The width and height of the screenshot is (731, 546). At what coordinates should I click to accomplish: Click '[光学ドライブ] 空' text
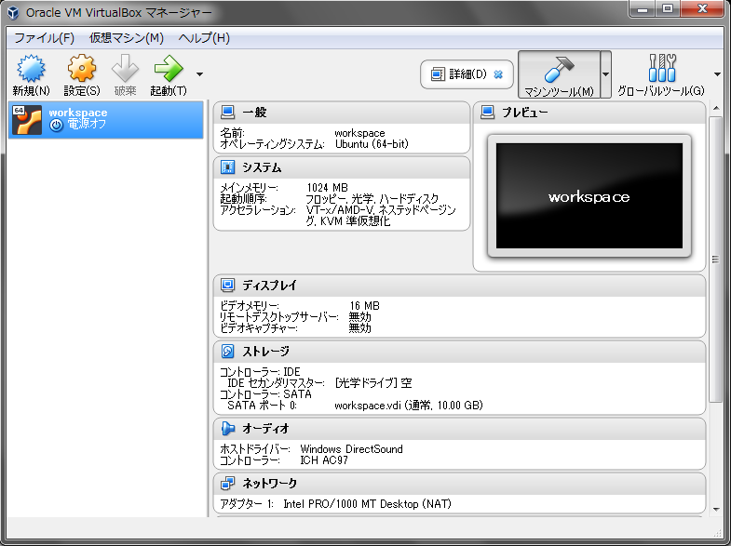tap(373, 383)
